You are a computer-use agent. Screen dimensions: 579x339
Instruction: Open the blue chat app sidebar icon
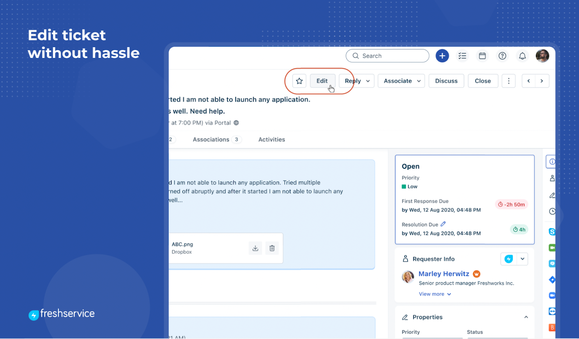pyautogui.click(x=552, y=264)
